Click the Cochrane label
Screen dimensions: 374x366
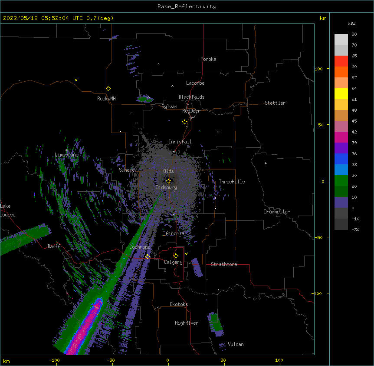140,247
